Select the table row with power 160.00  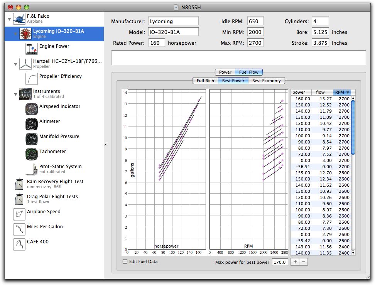click(x=321, y=98)
